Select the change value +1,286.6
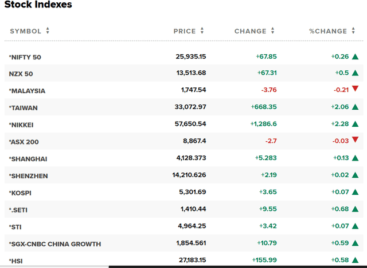Viewport: 367px width, 268px height. (x=263, y=124)
